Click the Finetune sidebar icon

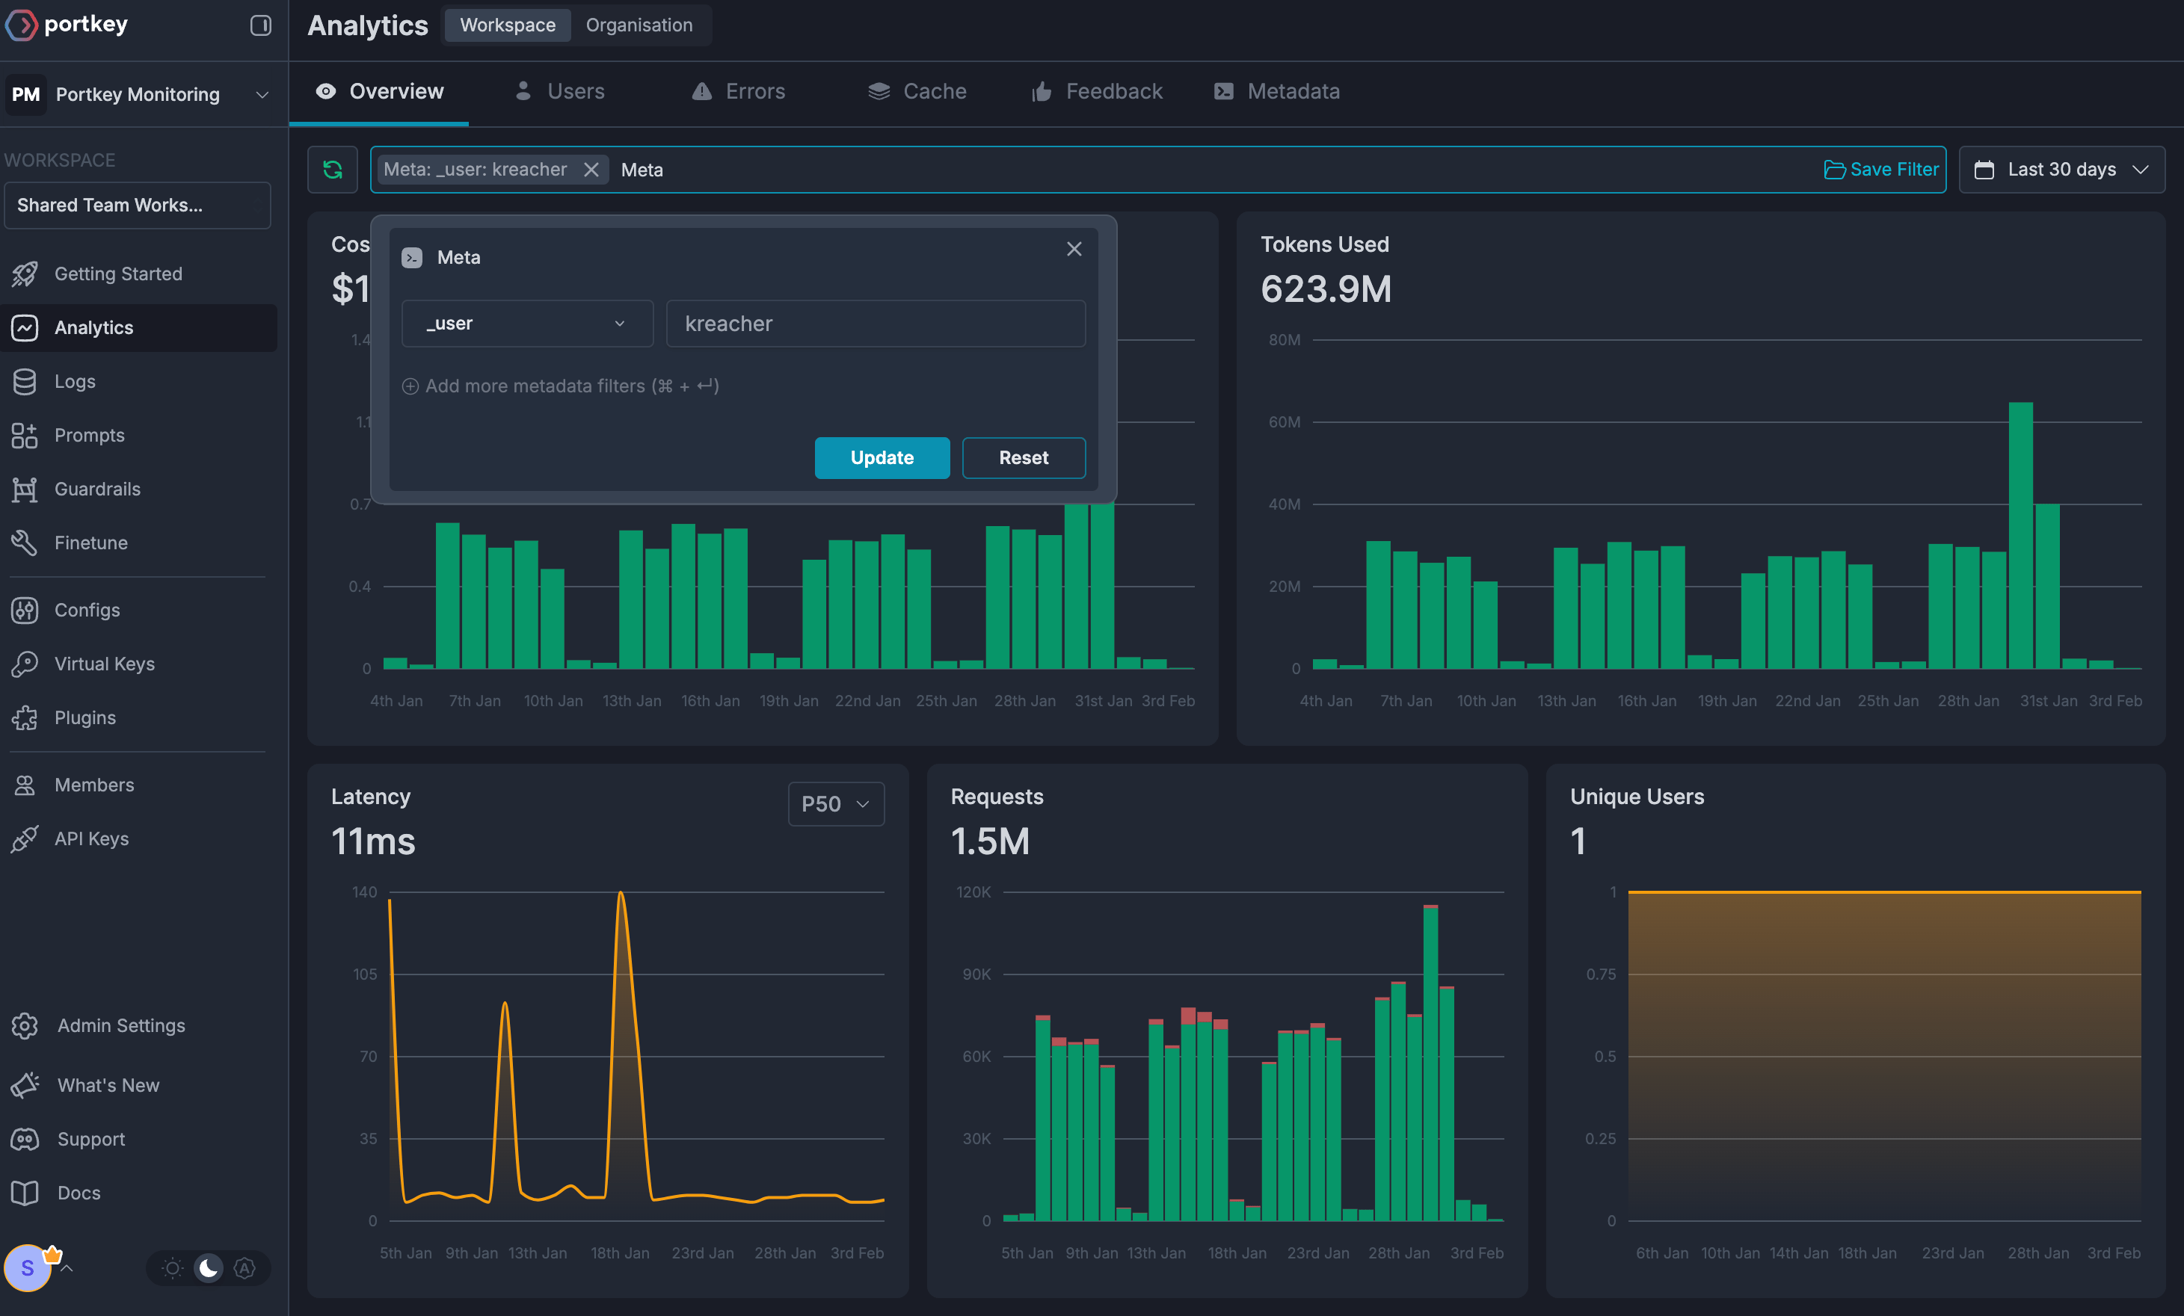pyautogui.click(x=25, y=543)
